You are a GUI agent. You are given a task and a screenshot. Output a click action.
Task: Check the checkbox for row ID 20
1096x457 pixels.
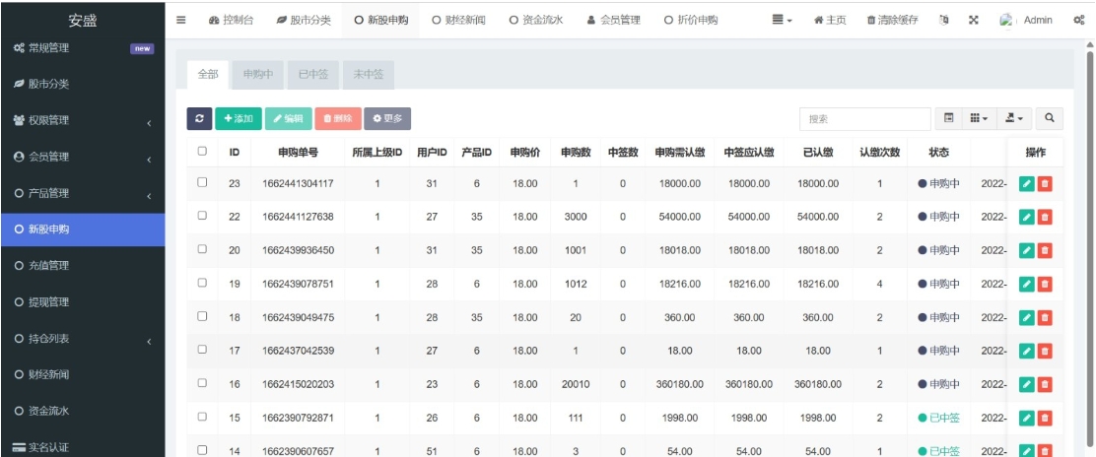(x=202, y=249)
